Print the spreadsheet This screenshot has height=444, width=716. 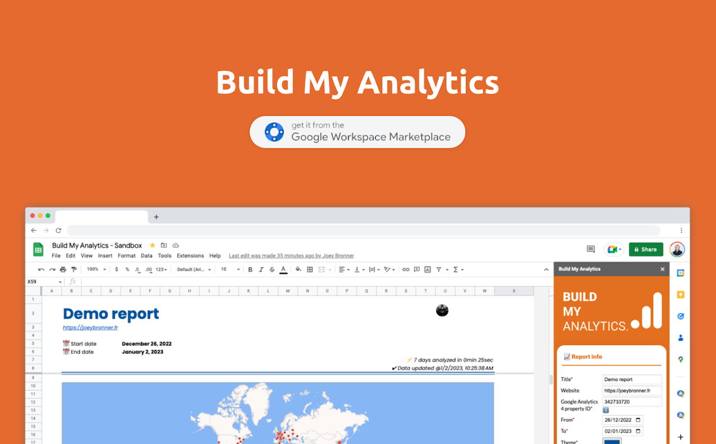(x=63, y=269)
